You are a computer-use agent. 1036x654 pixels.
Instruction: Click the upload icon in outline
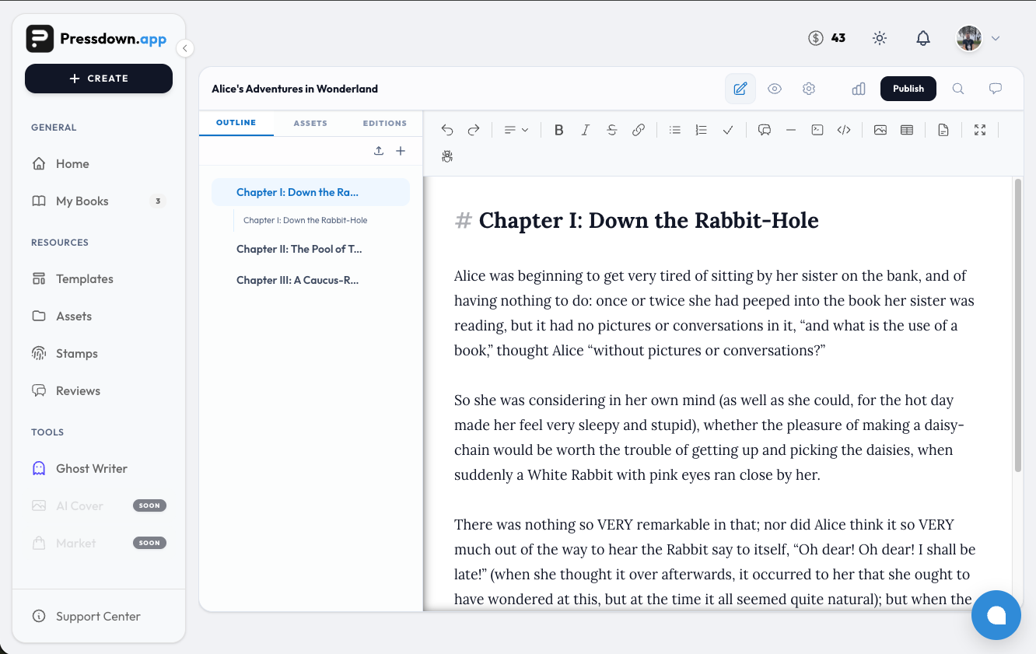(x=379, y=151)
